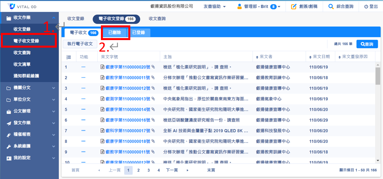Open the 管理部 - Brit user dropdown
Screen dimensions: 383x179
pyautogui.click(x=259, y=7)
